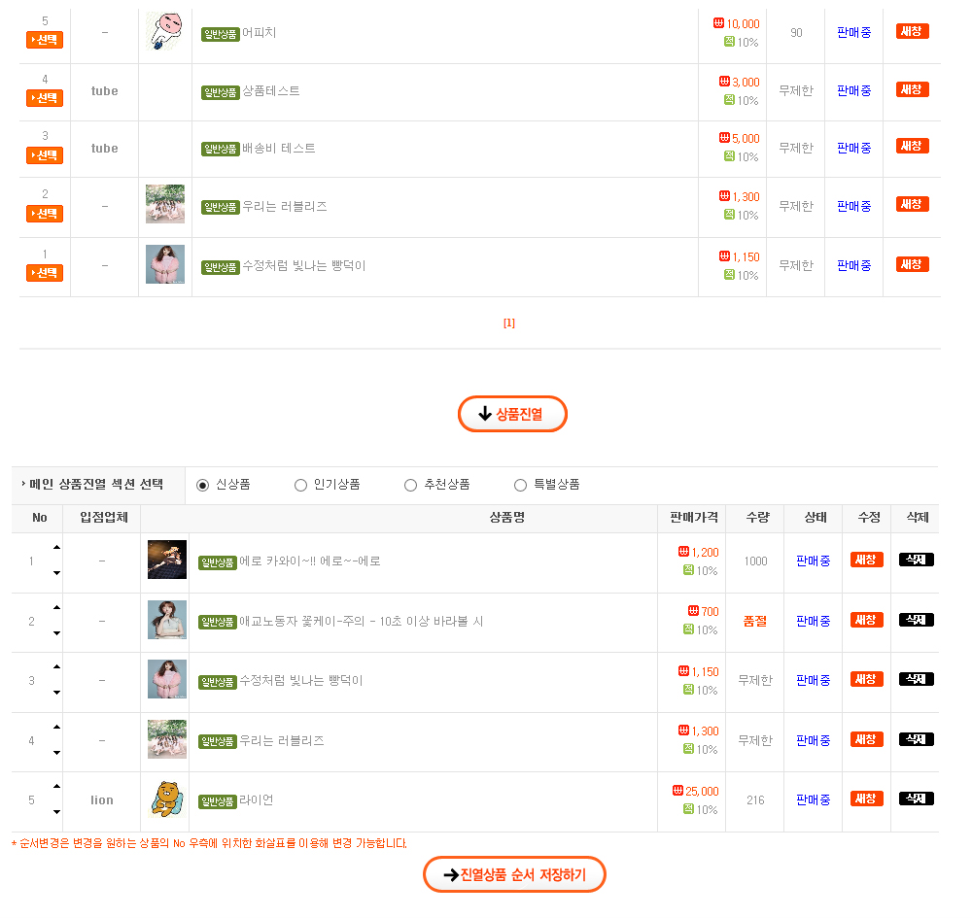This screenshot has width=972, height=918.
Task: Click the 상품진열 button
Action: 512,414
